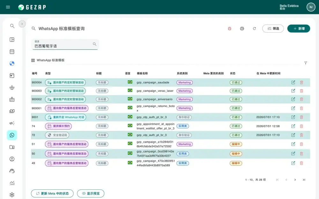Image resolution: width=319 pixels, height=199 pixels.
Task: Open the IU user avatar menu
Action: click(311, 7)
